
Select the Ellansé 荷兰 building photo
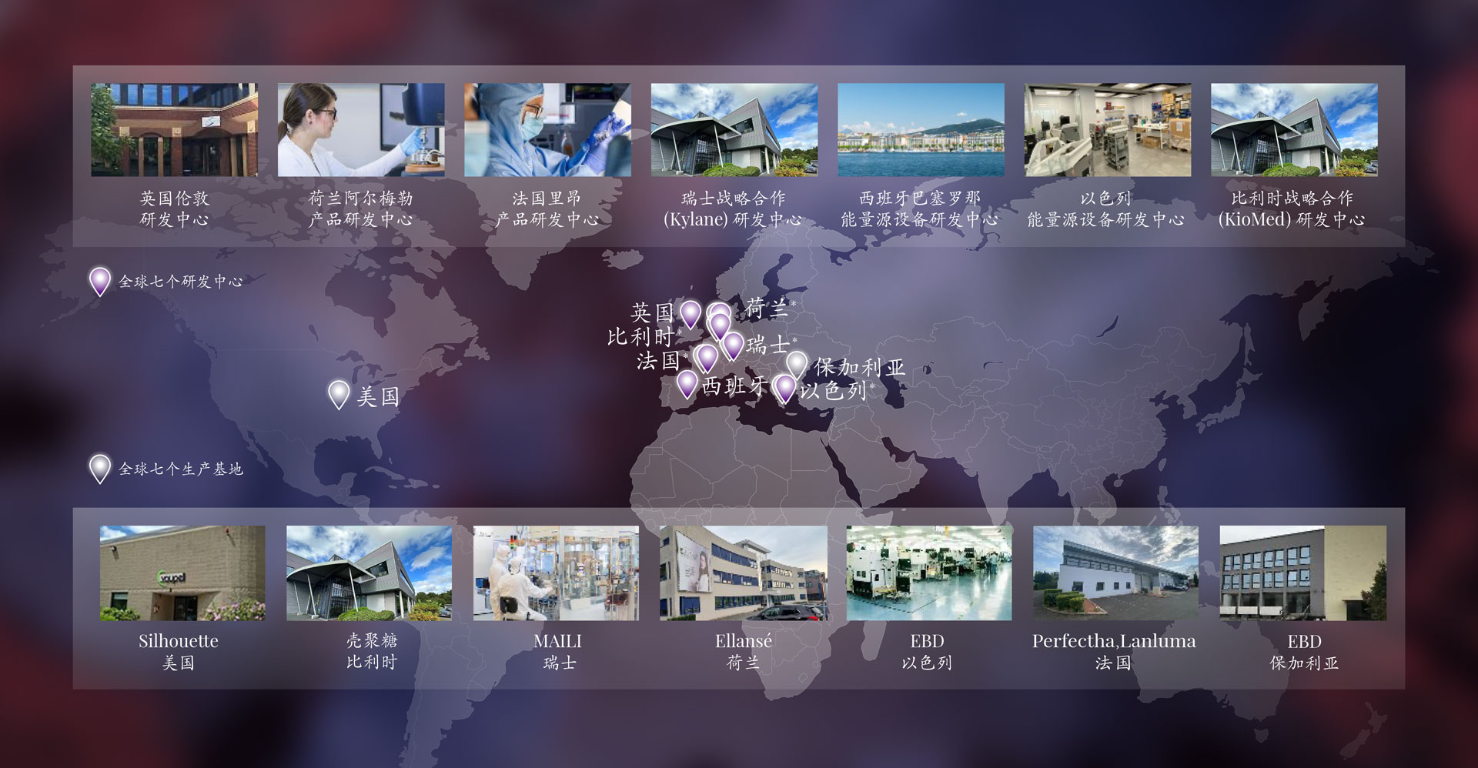tap(743, 573)
